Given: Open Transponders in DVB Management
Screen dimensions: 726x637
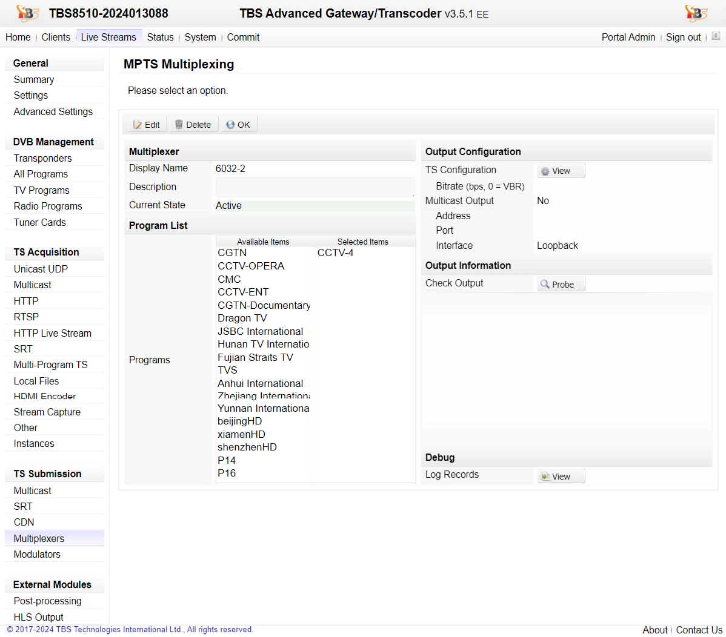Looking at the screenshot, I should 42,158.
